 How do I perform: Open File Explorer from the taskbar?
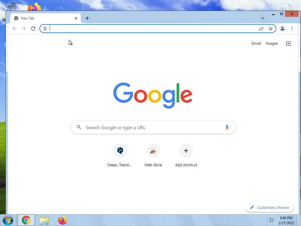44,220
